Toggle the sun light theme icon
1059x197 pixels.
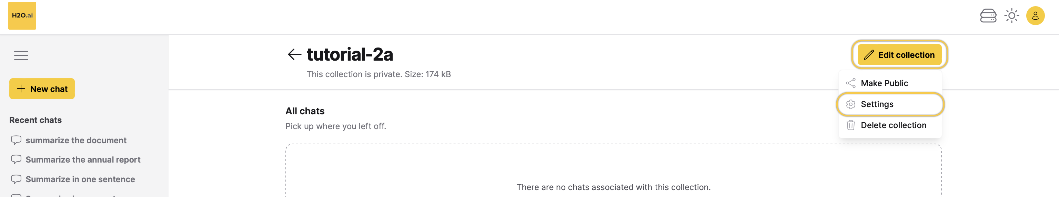(1011, 16)
